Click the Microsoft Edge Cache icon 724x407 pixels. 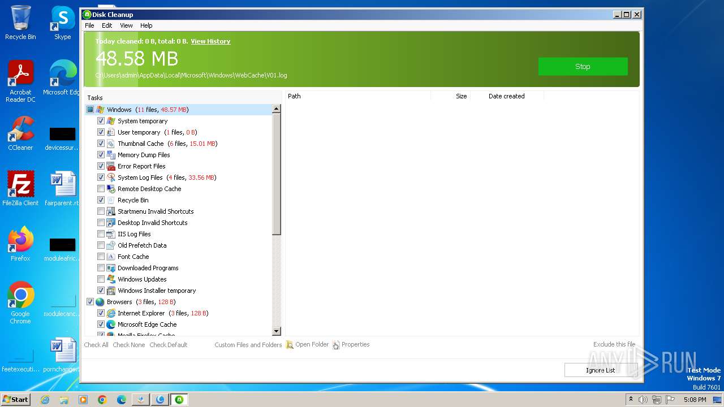pos(111,324)
